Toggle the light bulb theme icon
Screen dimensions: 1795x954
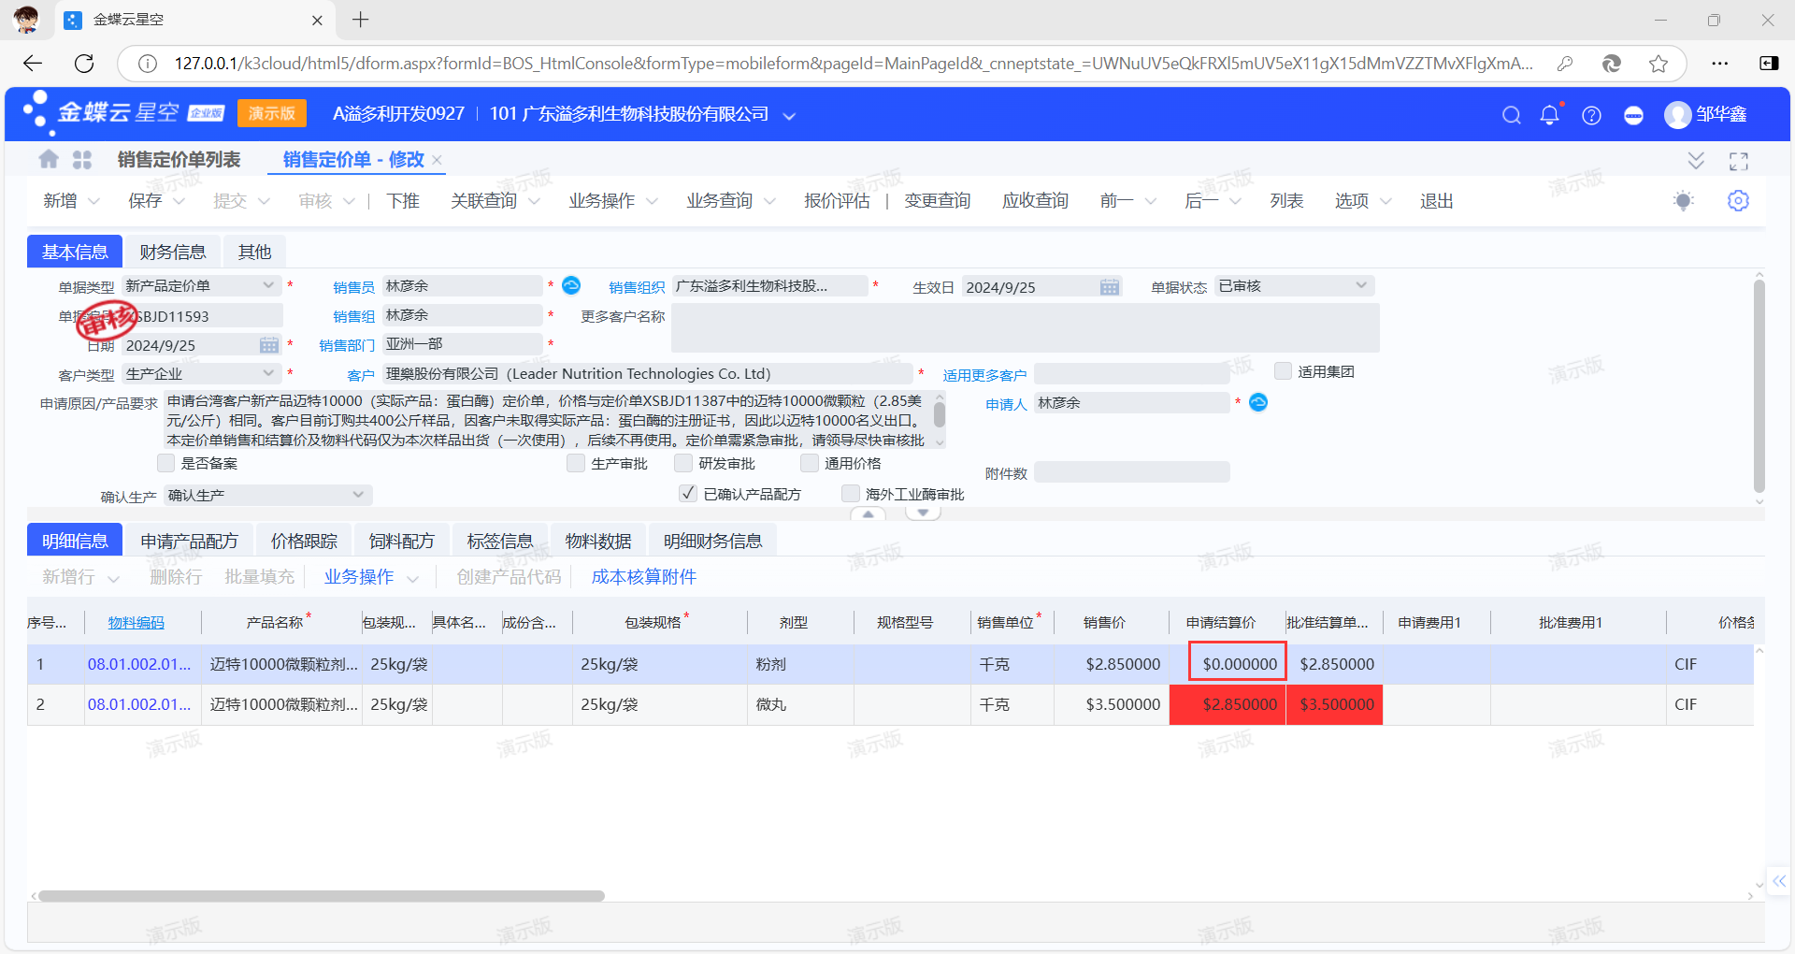1684,201
